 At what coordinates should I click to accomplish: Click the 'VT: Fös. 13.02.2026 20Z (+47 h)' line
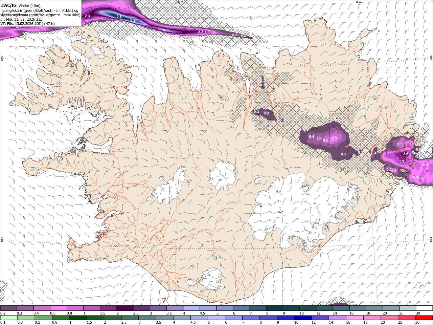click(x=27, y=24)
